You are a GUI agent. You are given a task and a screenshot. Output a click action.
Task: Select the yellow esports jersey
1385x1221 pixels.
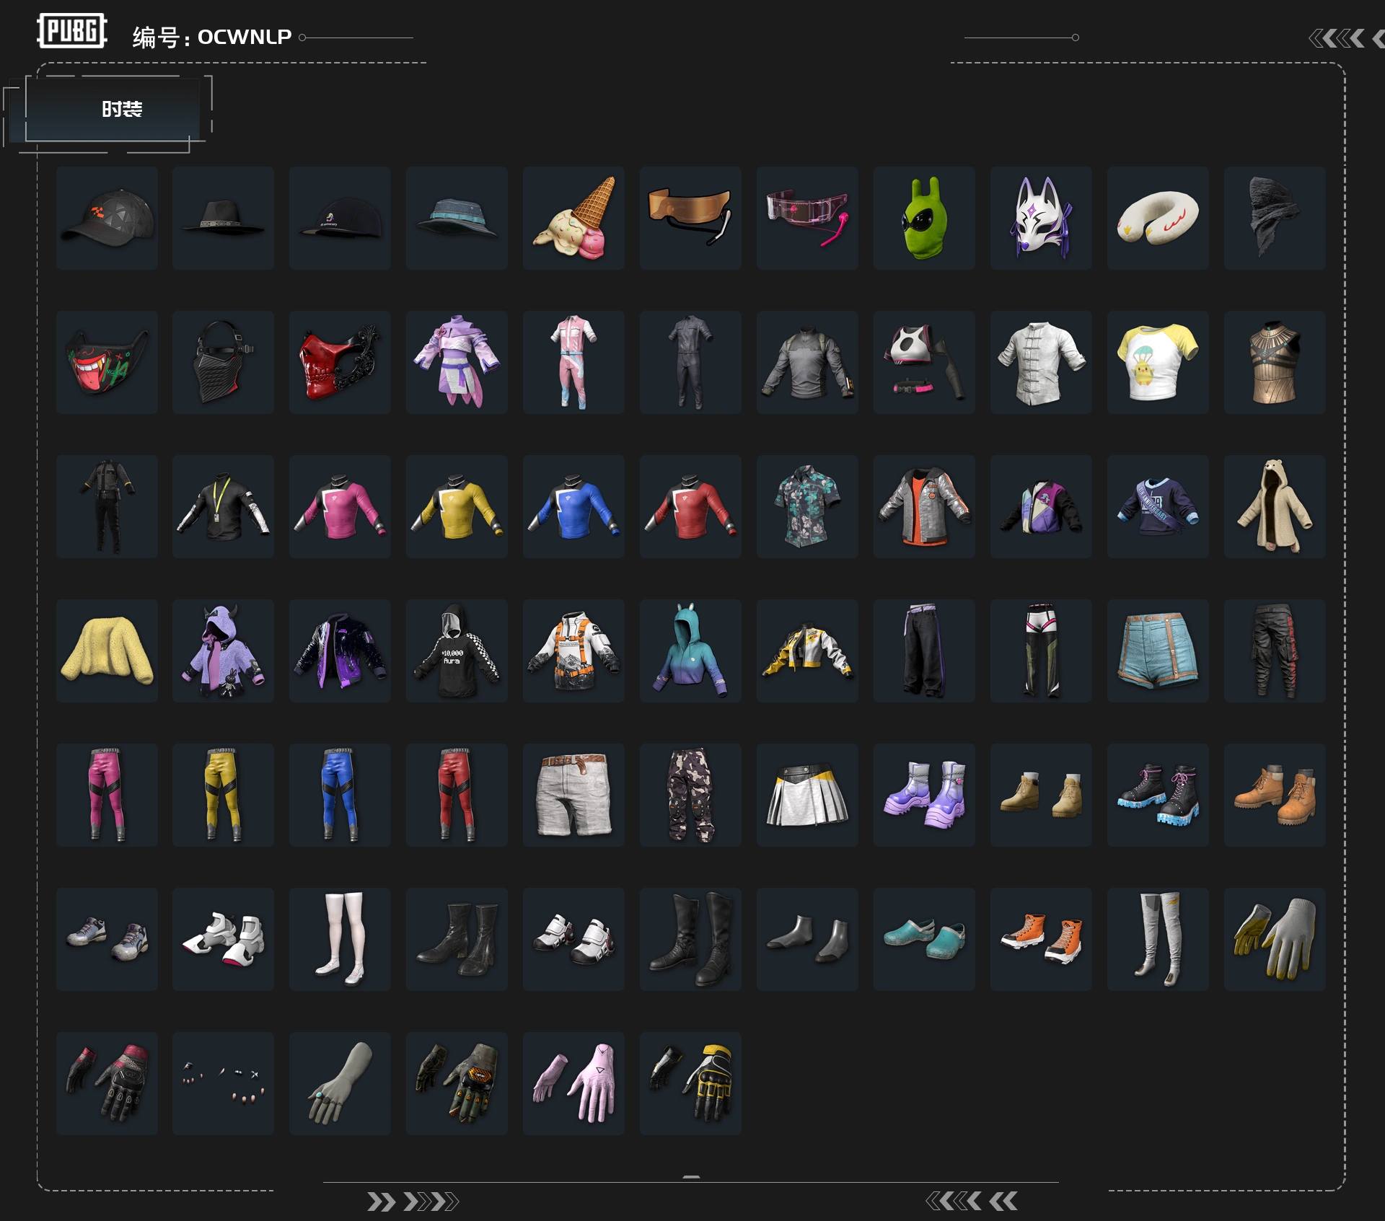point(457,506)
